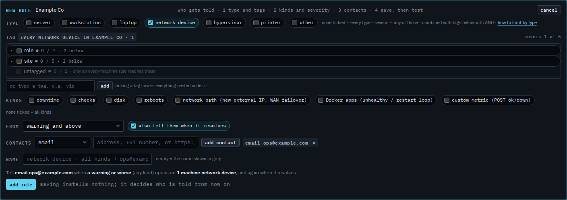Tick the server type checkbox
567x200 pixels.
(29, 23)
